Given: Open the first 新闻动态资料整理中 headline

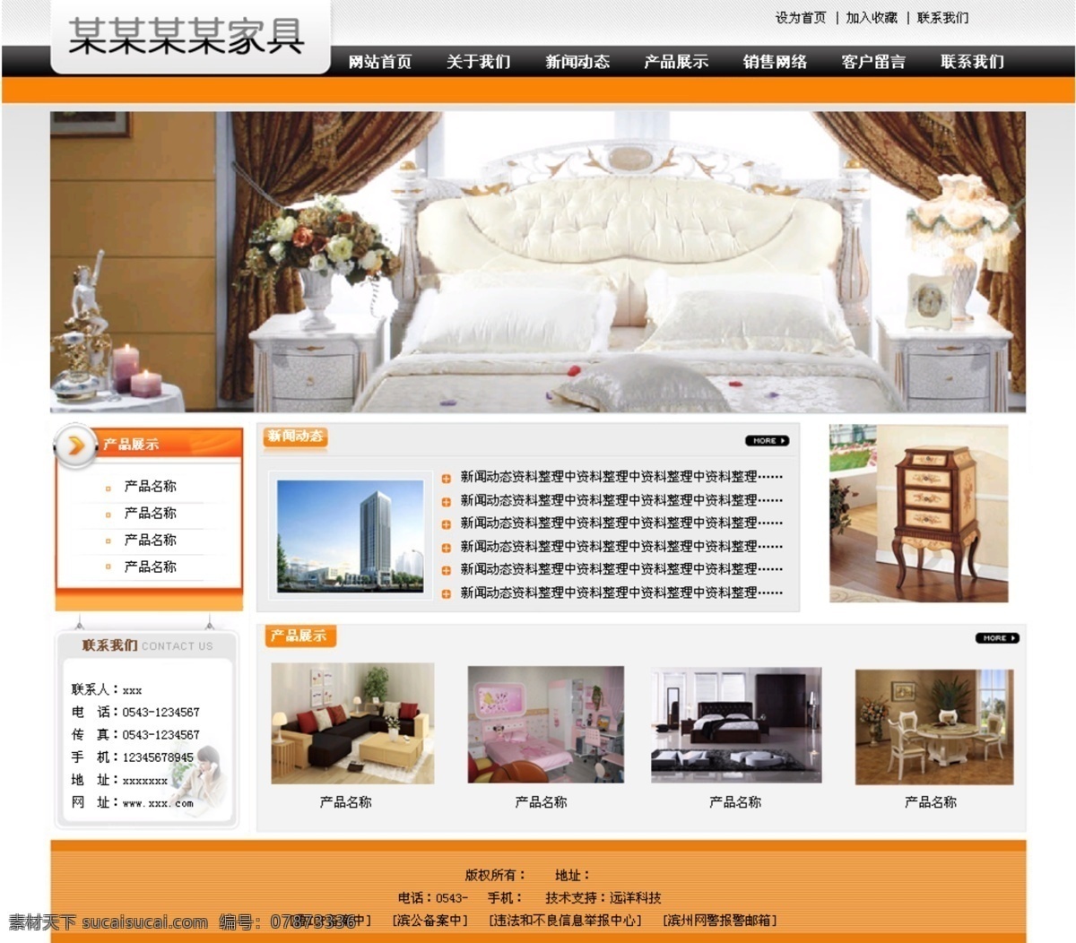Looking at the screenshot, I should 621,478.
